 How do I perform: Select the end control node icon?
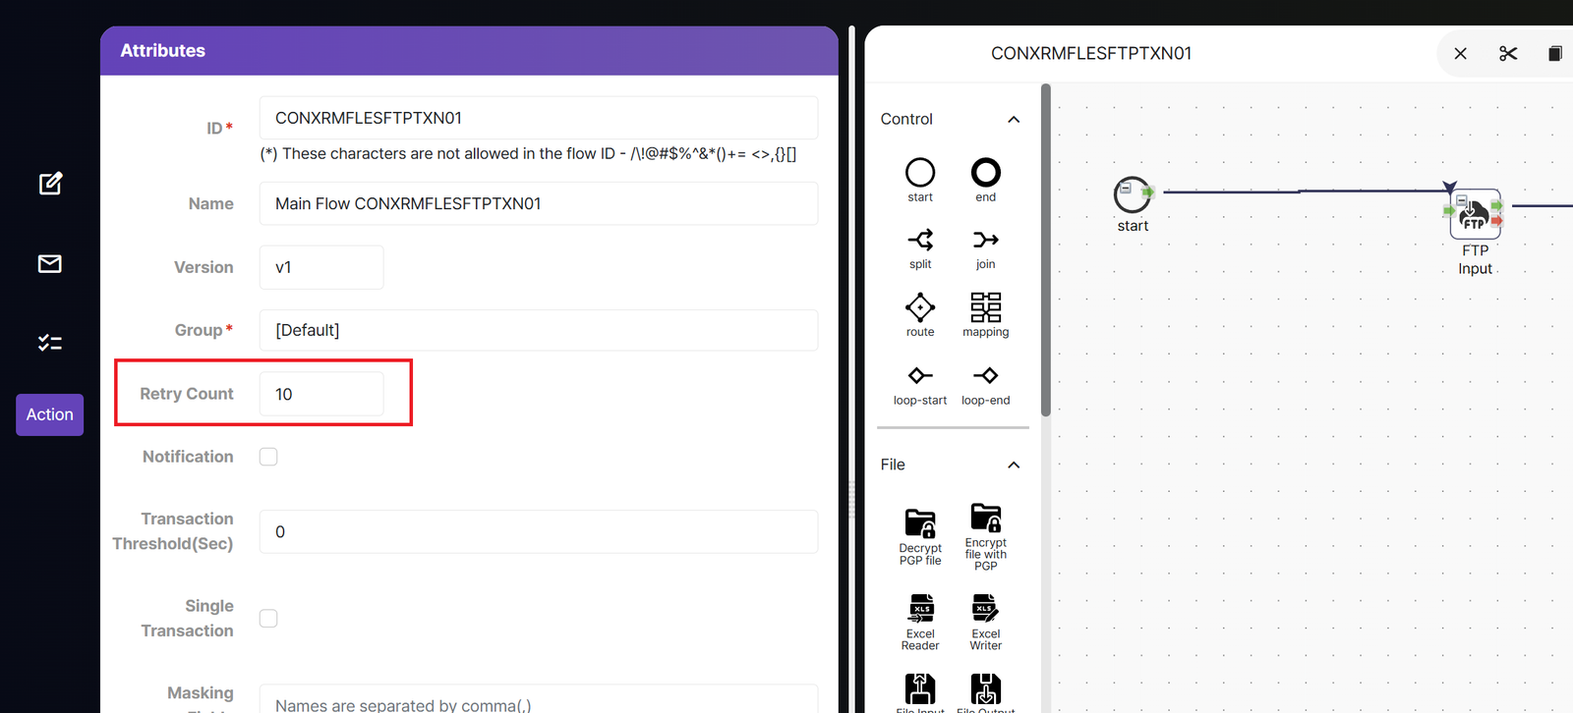pos(985,173)
